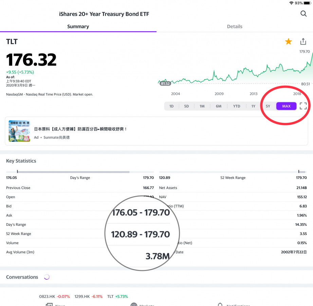Image resolution: width=313 pixels, height=306 pixels.
Task: Tap the battery indicator icon
Action: (x=307, y=3)
